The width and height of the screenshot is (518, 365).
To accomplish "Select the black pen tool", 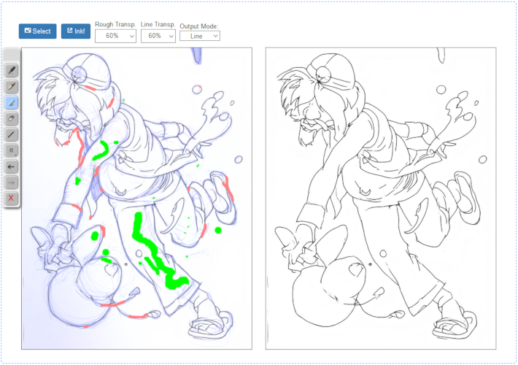I will [x=11, y=70].
